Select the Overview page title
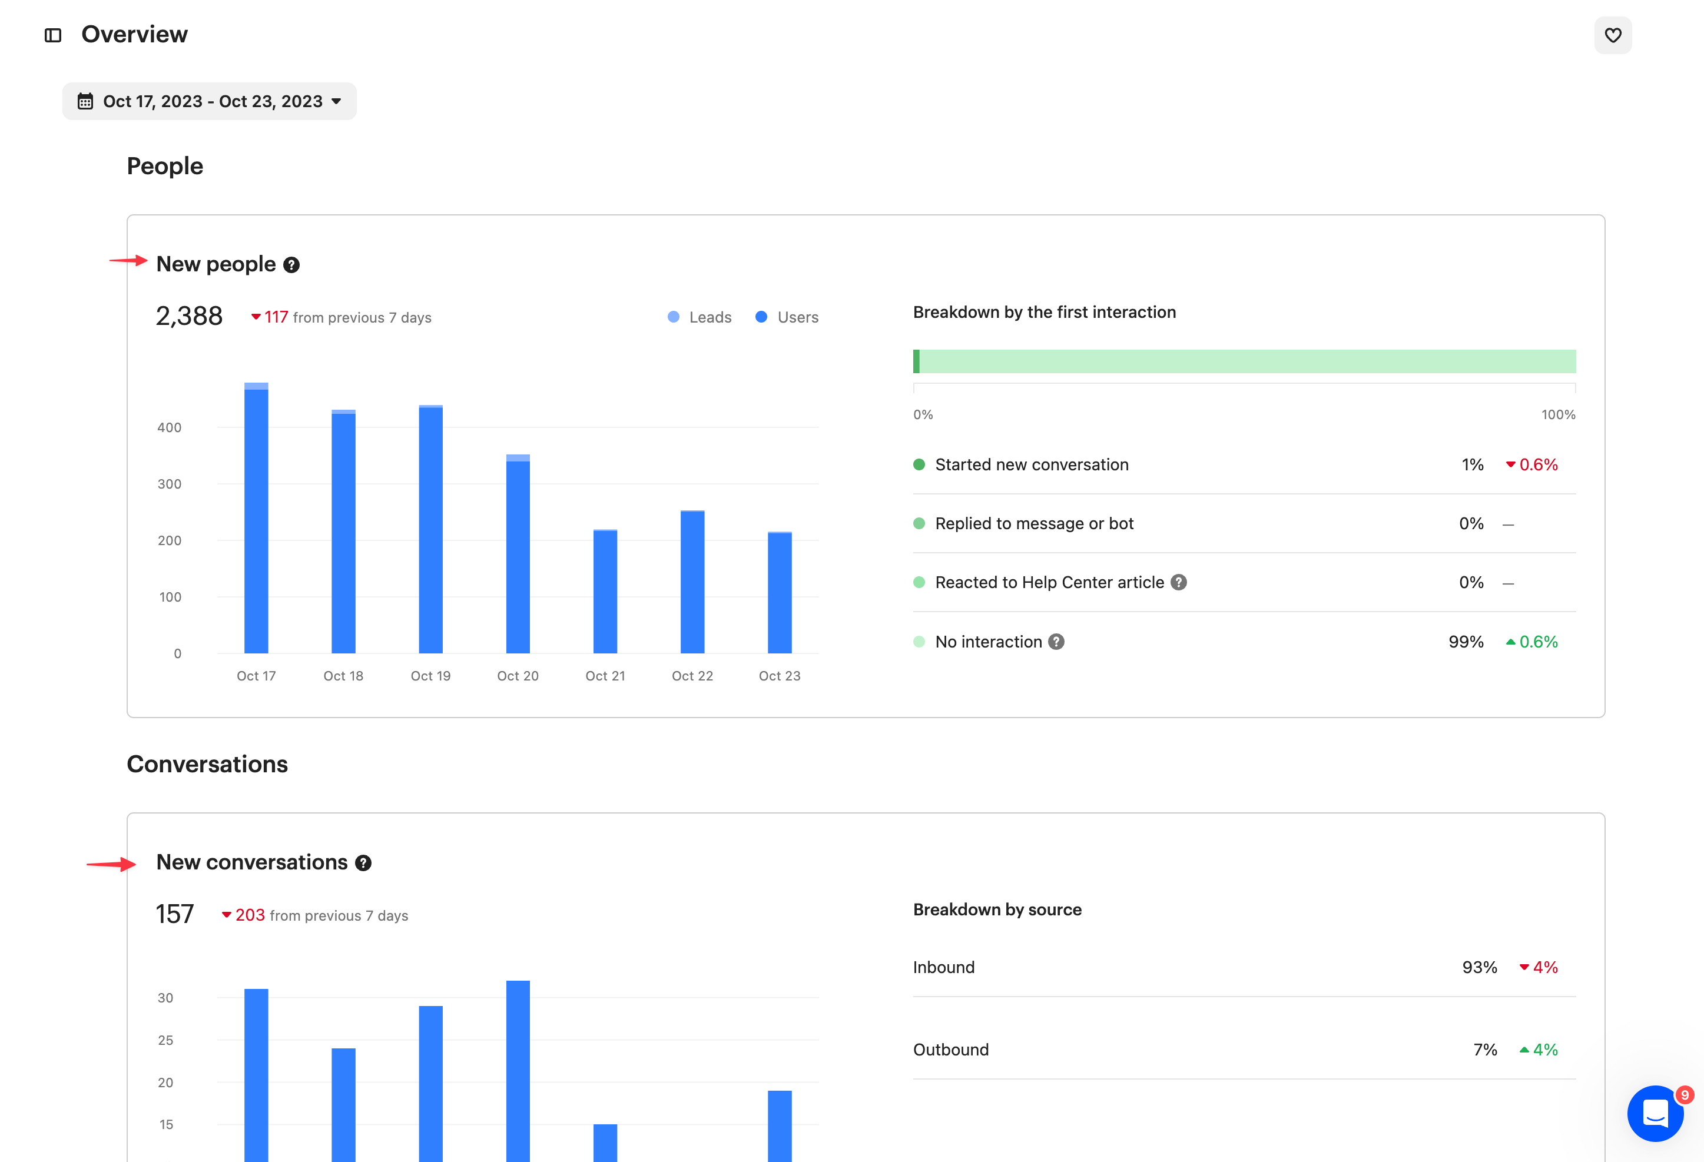1704x1162 pixels. pyautogui.click(x=134, y=34)
